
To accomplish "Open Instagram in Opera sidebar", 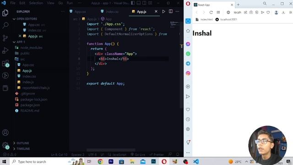I will point(188,73).
